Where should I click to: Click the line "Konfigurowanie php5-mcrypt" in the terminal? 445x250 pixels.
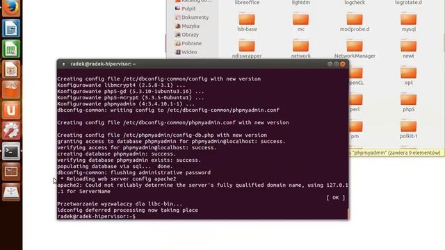(x=130, y=98)
